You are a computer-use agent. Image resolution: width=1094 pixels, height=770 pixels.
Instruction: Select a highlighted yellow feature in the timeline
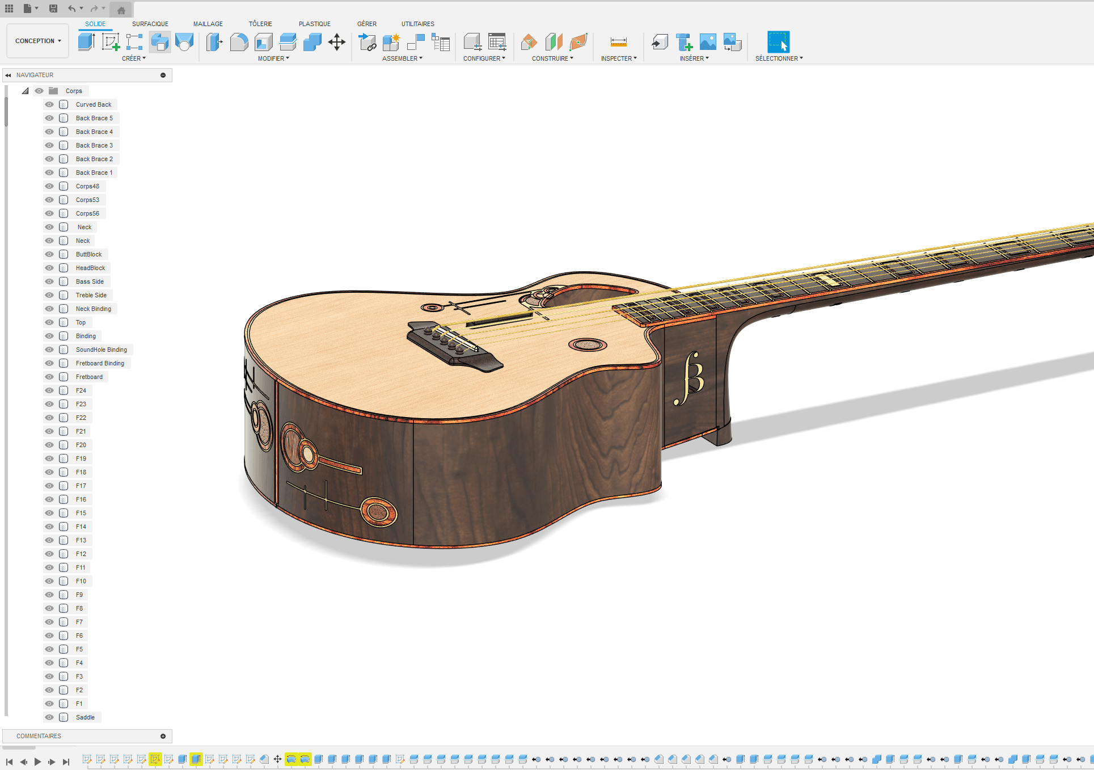pos(155,759)
